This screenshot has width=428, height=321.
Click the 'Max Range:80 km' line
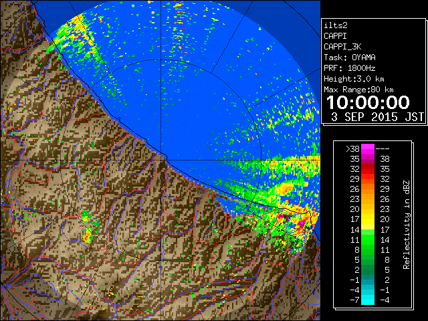click(x=358, y=90)
